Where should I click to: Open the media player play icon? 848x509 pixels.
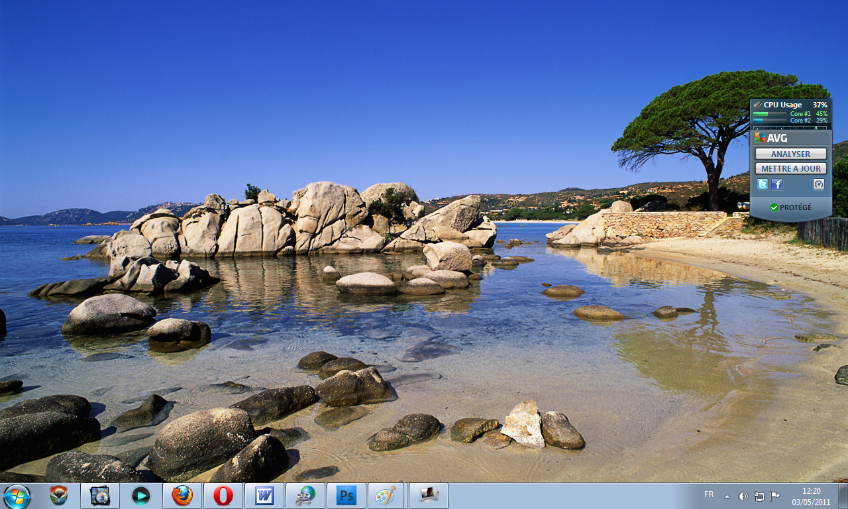[140, 496]
